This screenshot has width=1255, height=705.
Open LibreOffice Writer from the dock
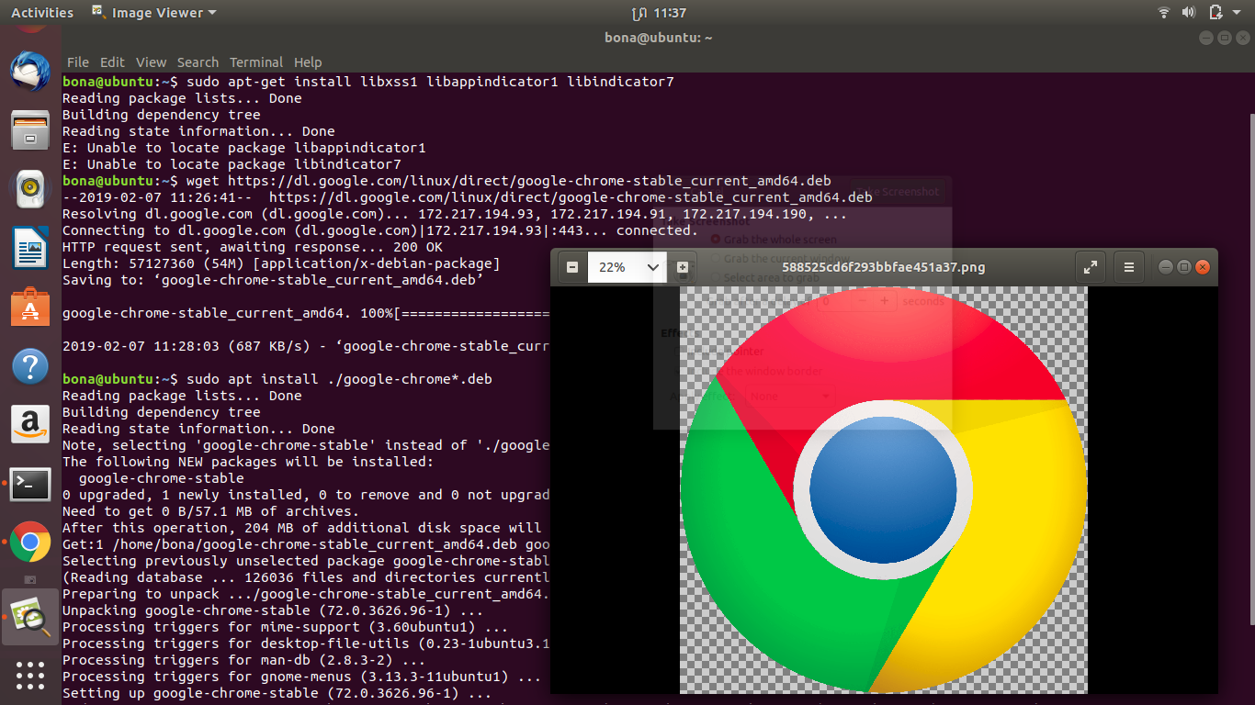30,248
